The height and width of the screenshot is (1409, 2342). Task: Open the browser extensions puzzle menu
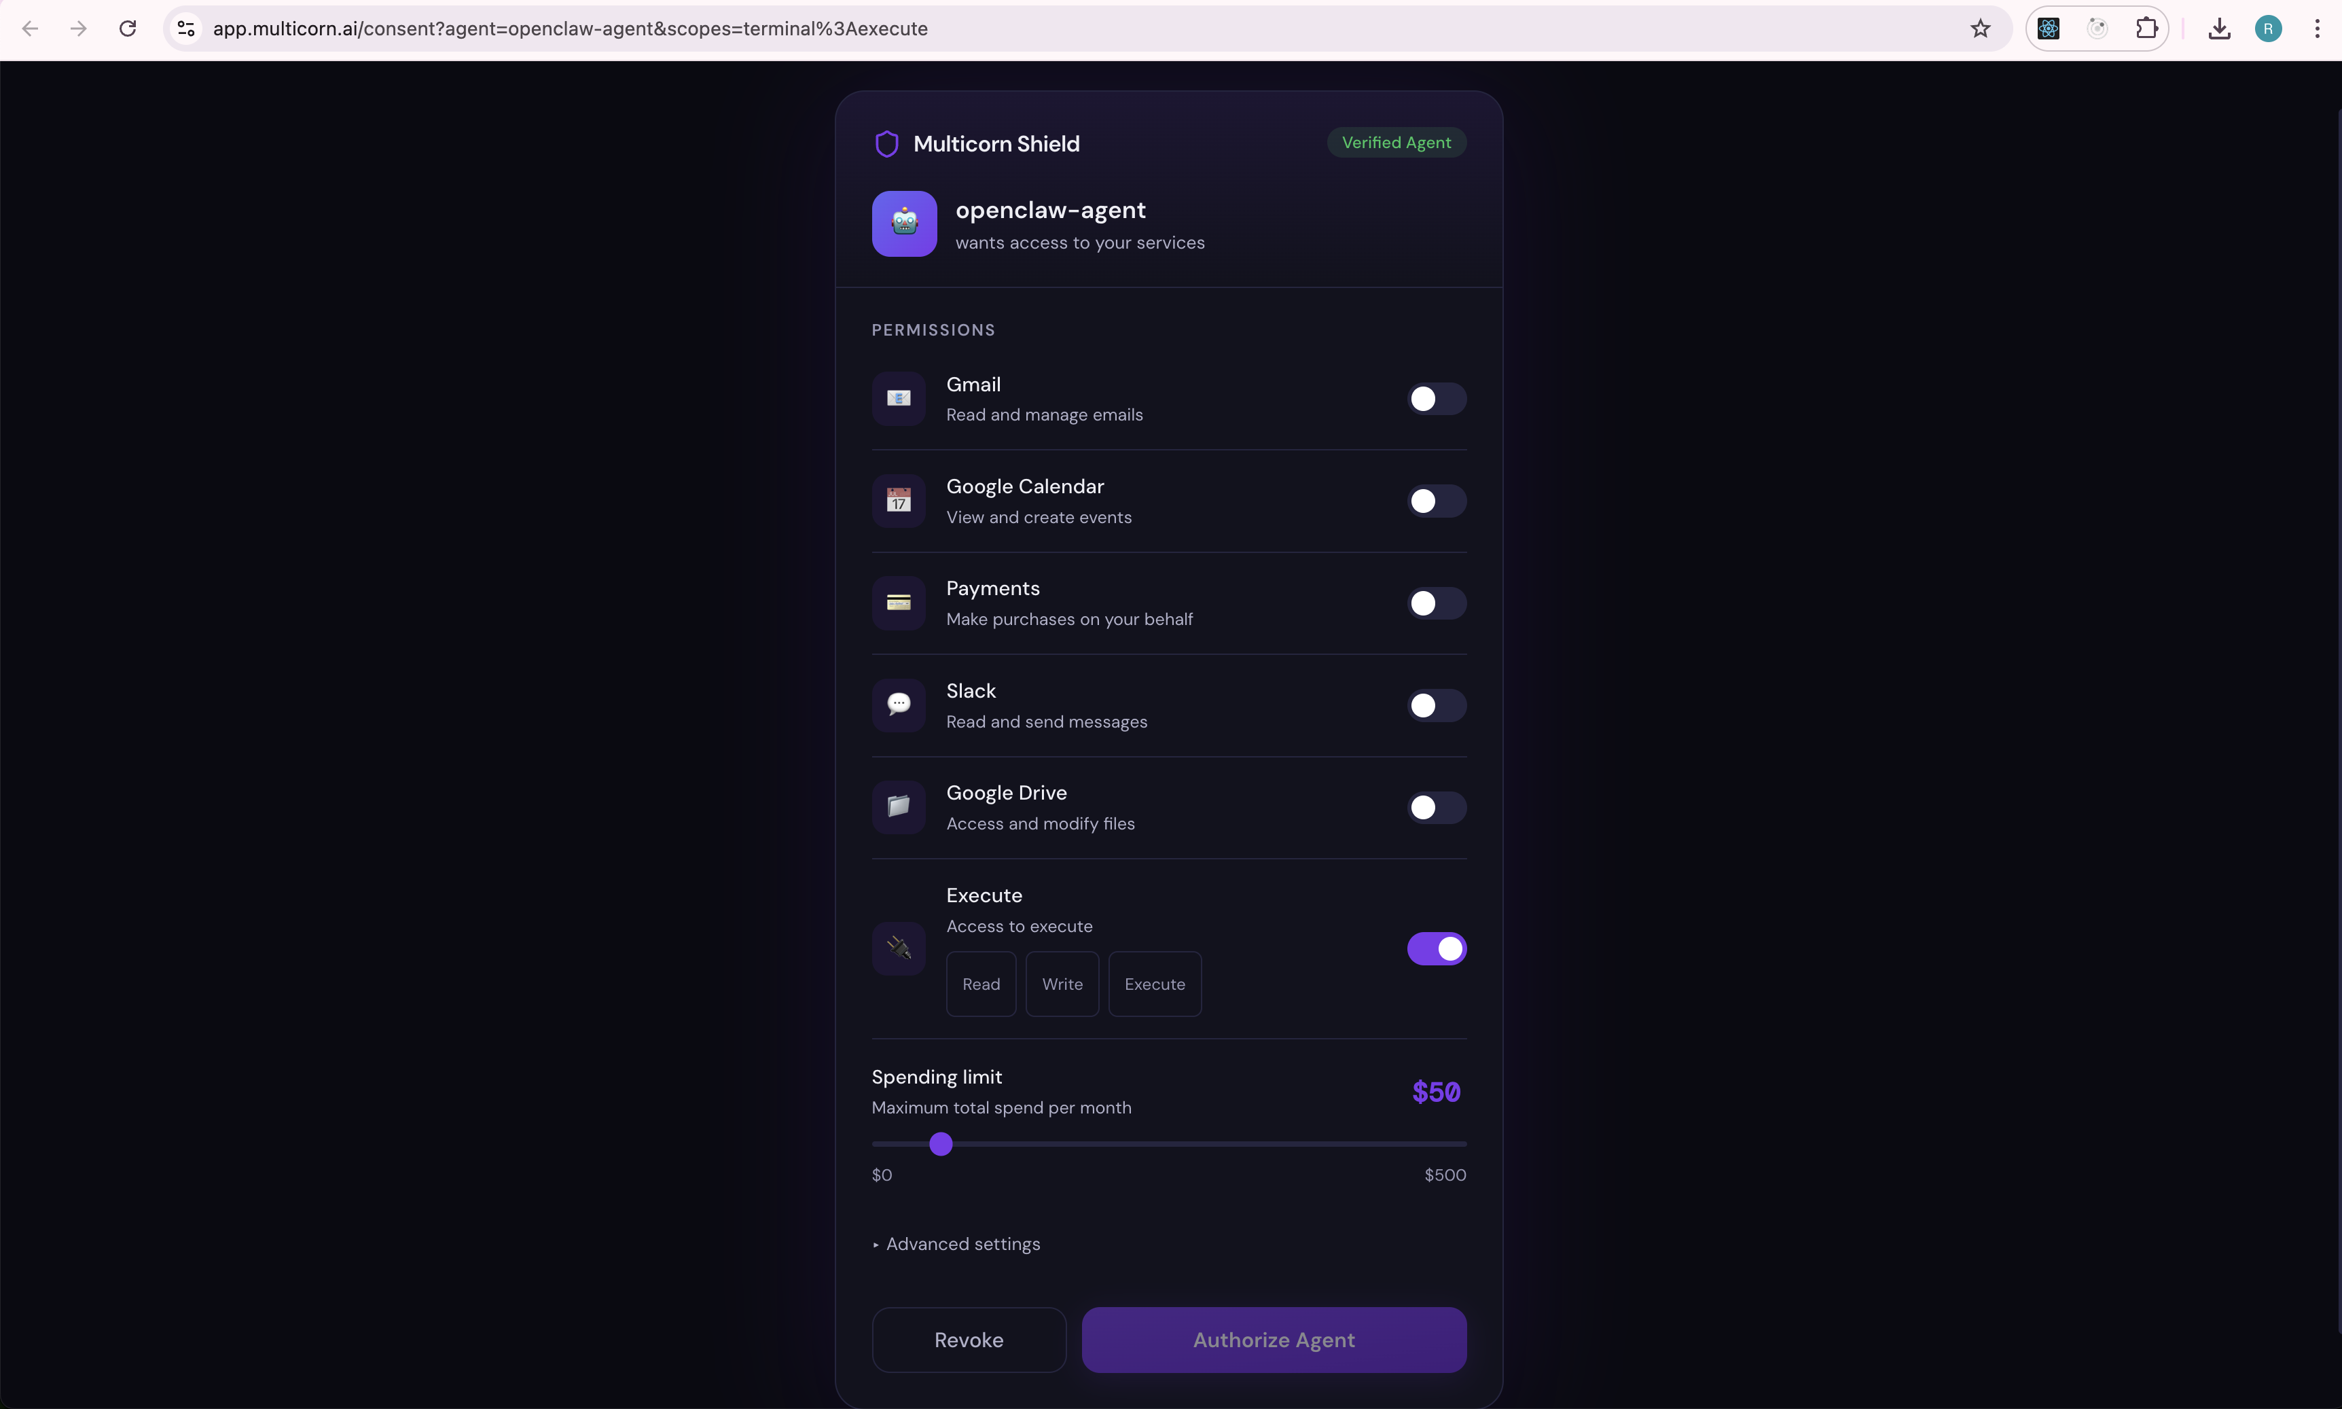[2146, 29]
